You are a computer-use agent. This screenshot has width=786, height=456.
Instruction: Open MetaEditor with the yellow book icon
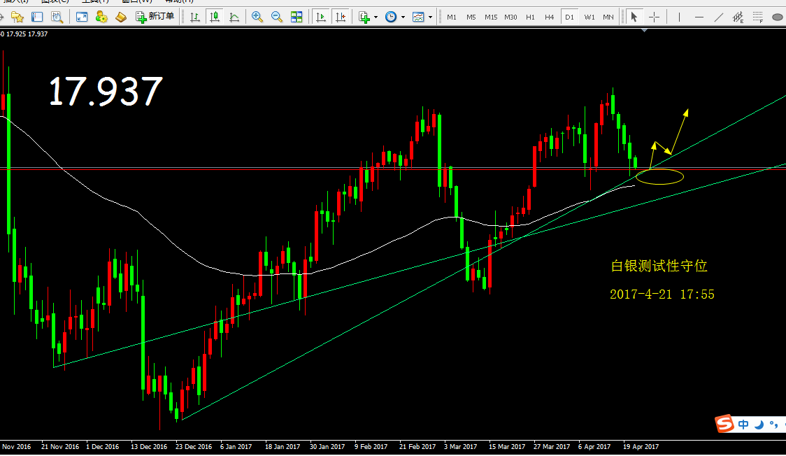click(x=121, y=17)
